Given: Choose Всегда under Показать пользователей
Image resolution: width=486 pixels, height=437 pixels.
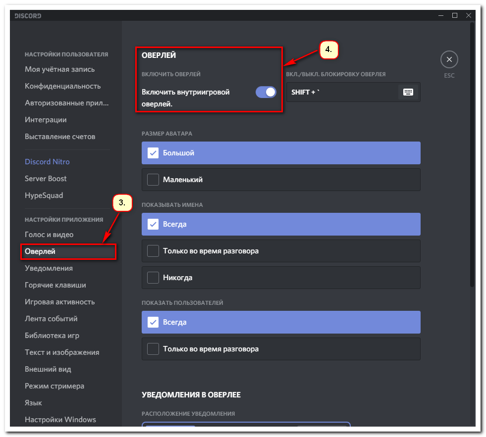Looking at the screenshot, I should click(x=281, y=322).
